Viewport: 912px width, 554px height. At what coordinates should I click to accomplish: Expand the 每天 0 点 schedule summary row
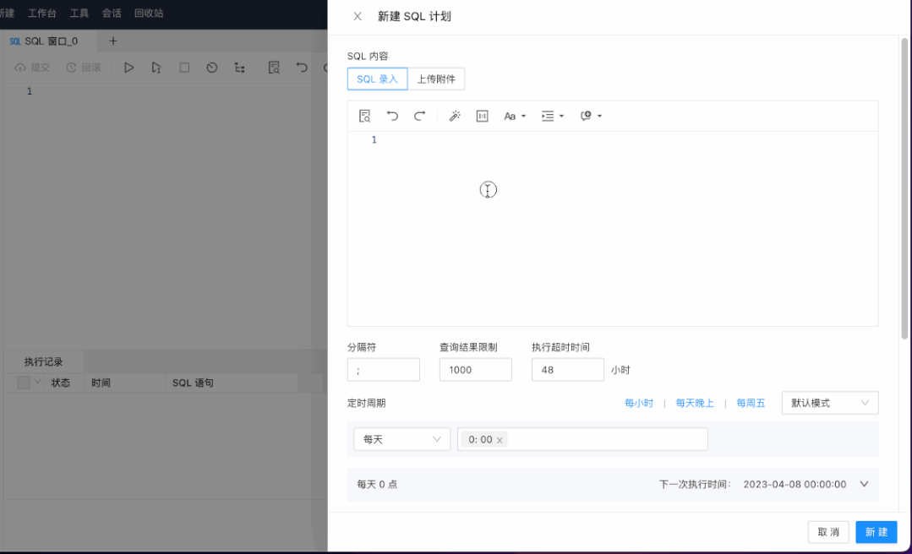click(x=863, y=484)
